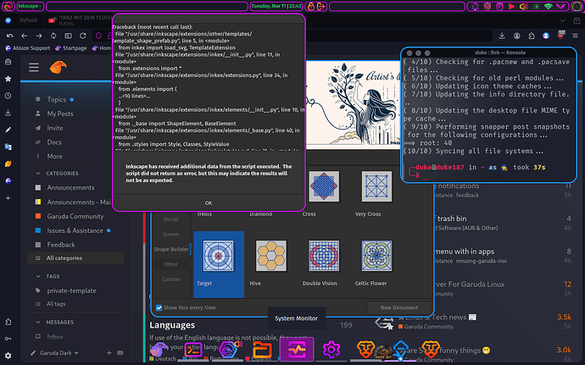
Task: Open the Garuda Community category
Action: tap(75, 216)
